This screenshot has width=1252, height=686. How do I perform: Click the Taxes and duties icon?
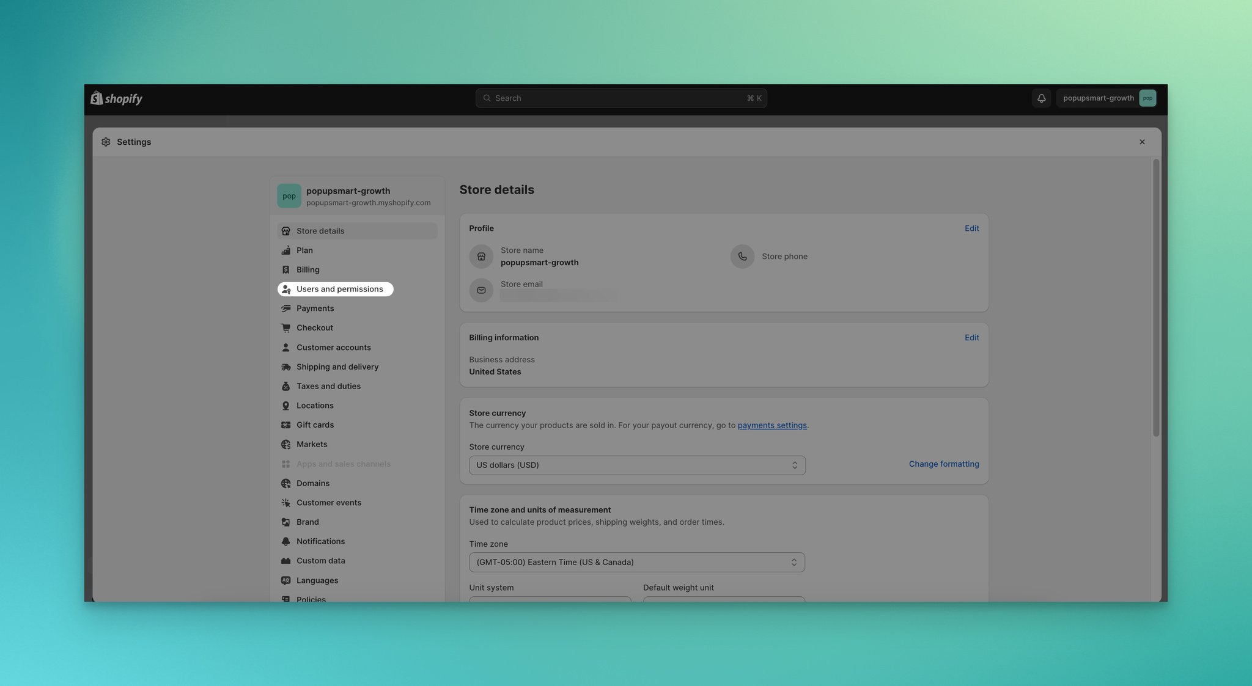click(x=285, y=386)
